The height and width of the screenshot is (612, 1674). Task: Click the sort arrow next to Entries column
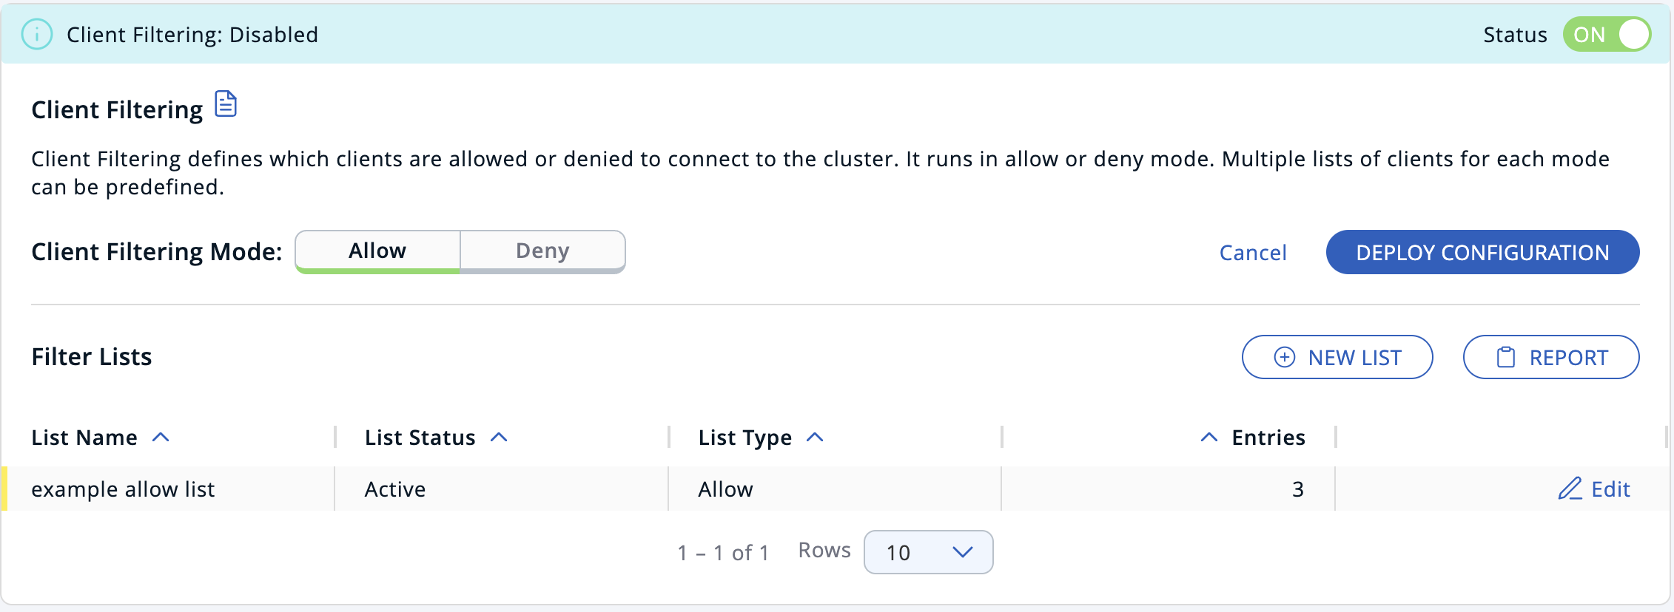click(x=1208, y=437)
